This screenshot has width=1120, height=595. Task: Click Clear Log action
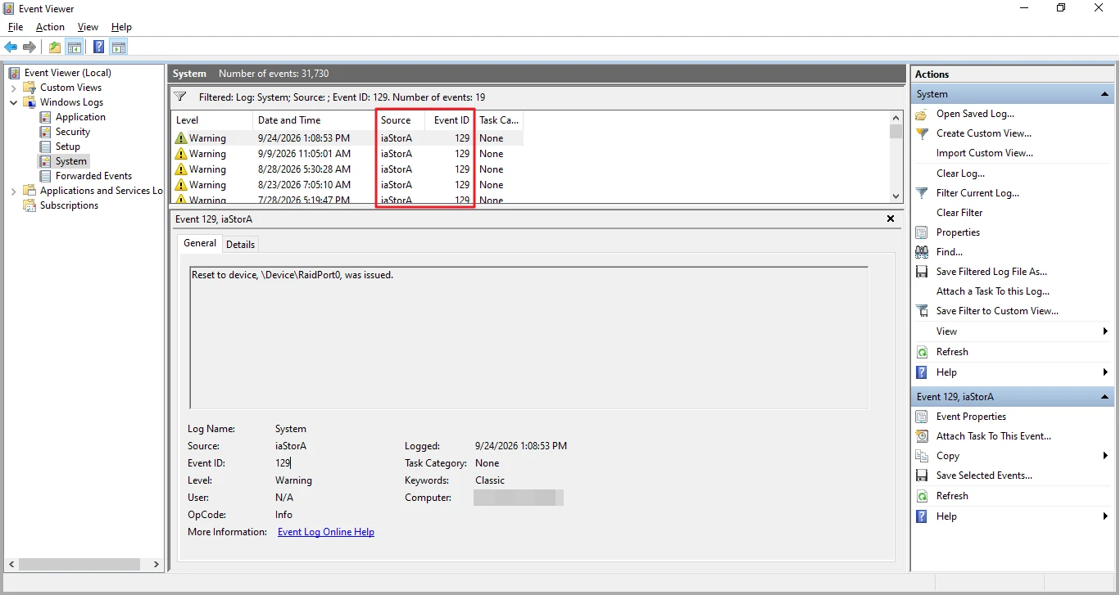(961, 174)
